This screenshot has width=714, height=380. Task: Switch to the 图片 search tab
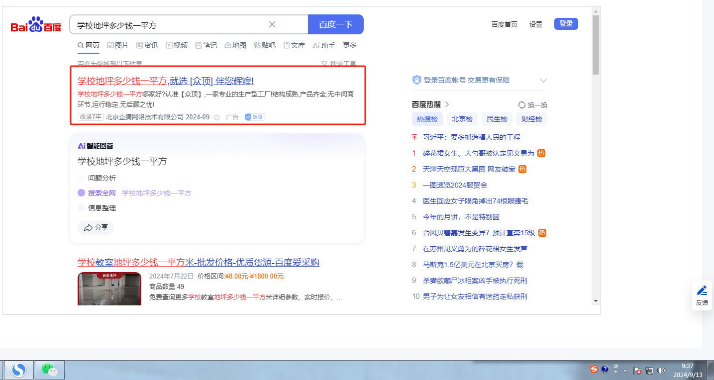[118, 45]
